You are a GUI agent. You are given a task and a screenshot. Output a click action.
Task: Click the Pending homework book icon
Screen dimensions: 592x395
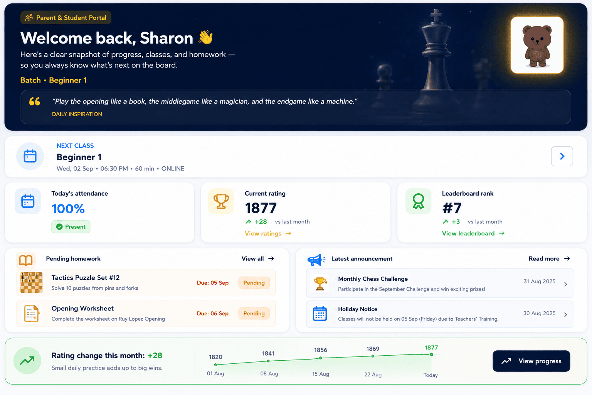click(x=26, y=260)
